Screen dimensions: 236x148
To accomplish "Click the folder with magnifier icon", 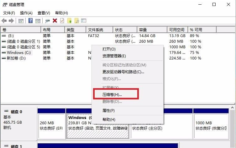I will coord(76,21).
